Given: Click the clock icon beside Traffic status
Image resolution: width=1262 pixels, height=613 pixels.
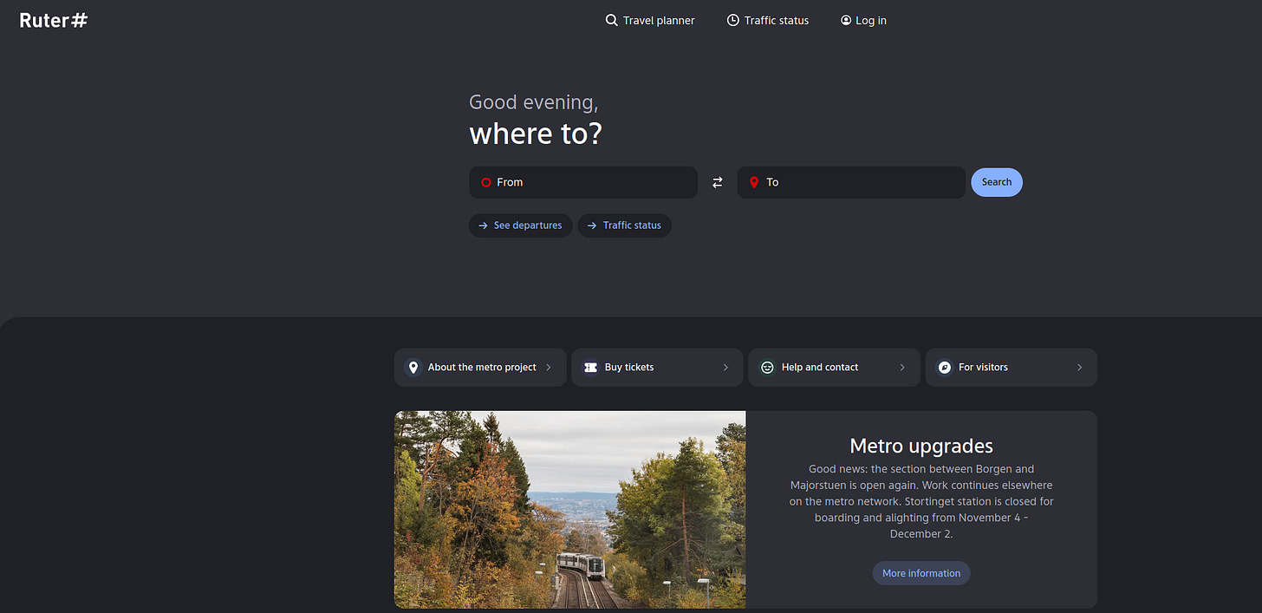Looking at the screenshot, I should [732, 20].
